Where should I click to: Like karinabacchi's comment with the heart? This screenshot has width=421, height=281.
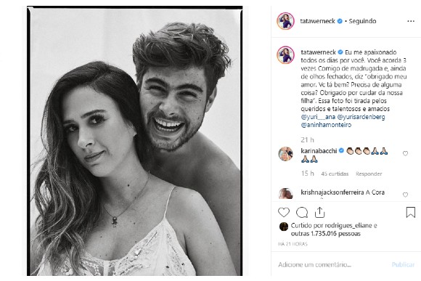click(405, 153)
